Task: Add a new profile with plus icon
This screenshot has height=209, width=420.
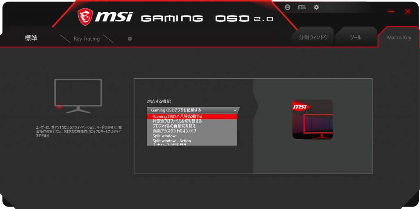Action: coord(130,39)
